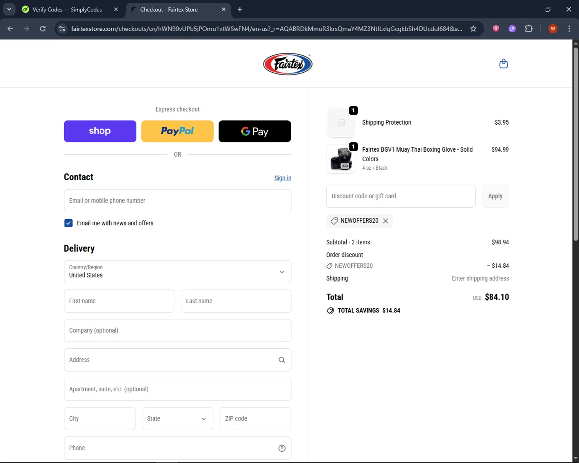This screenshot has width=579, height=463.
Task: Click the "Shipping Protection" item name
Action: (x=386, y=122)
